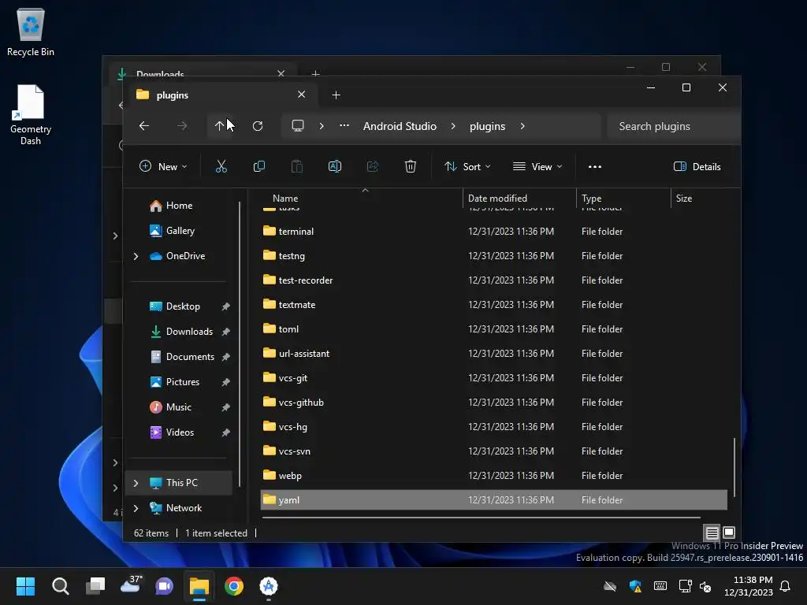
Task: Open Gallery in navigation pane
Action: point(180,231)
